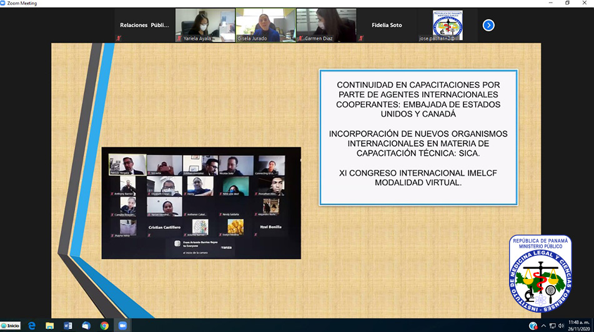
Task: Minimize the Zoom Meeting window
Action: pyautogui.click(x=550, y=3)
